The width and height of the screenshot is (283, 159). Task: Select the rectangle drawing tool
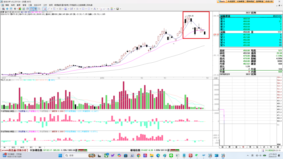tap(83, 9)
